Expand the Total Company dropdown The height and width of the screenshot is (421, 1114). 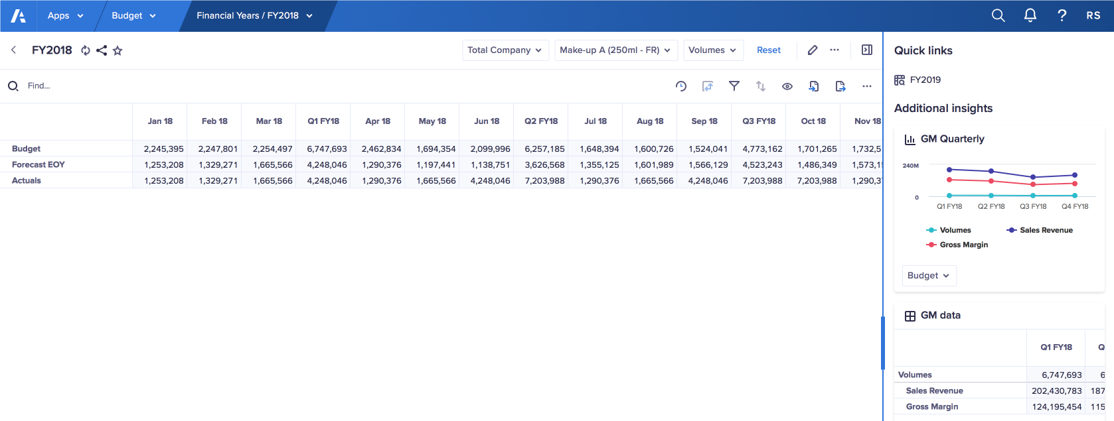pyautogui.click(x=505, y=50)
